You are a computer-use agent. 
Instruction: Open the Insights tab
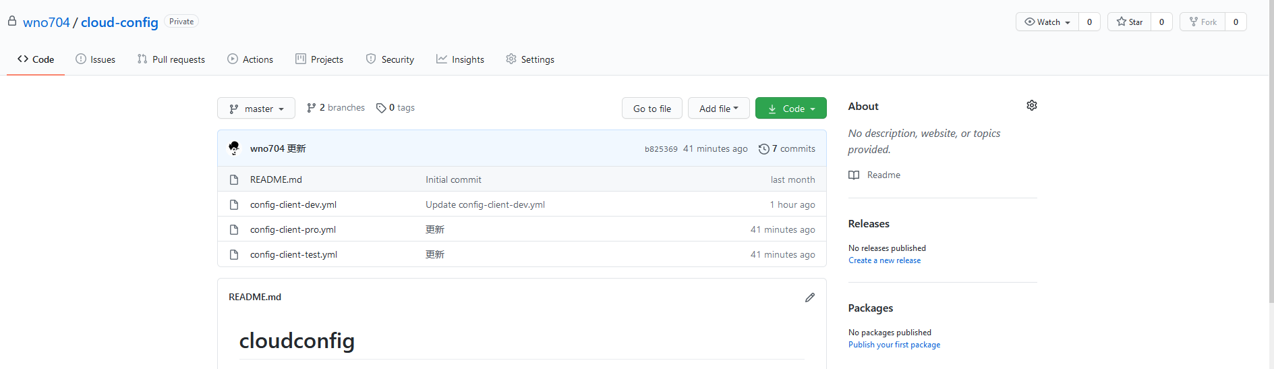pos(460,59)
